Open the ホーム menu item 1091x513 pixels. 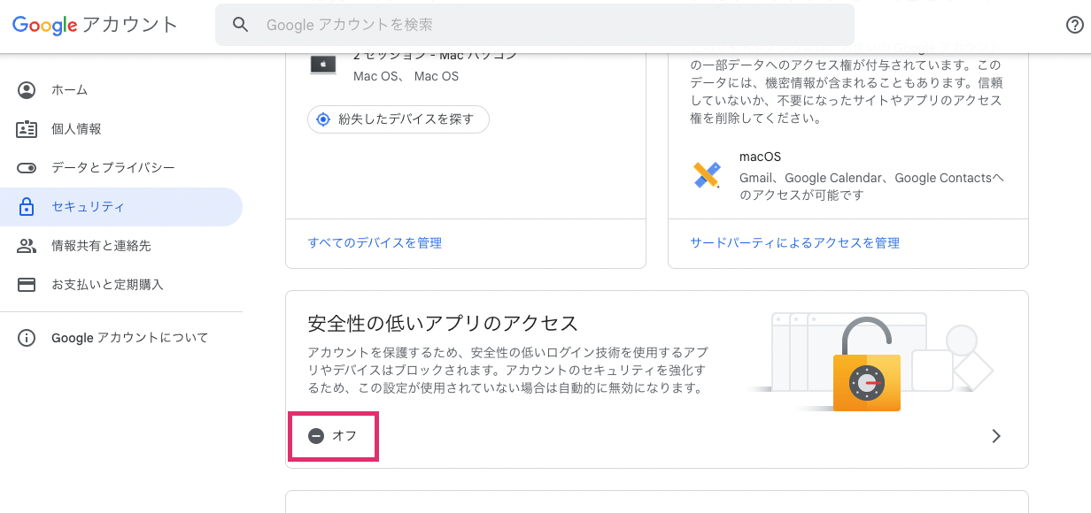coord(69,90)
